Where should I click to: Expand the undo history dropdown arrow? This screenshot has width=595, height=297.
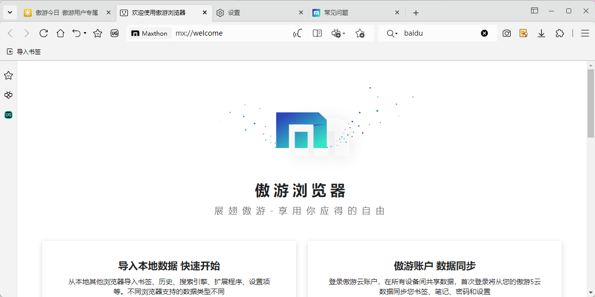(x=85, y=33)
